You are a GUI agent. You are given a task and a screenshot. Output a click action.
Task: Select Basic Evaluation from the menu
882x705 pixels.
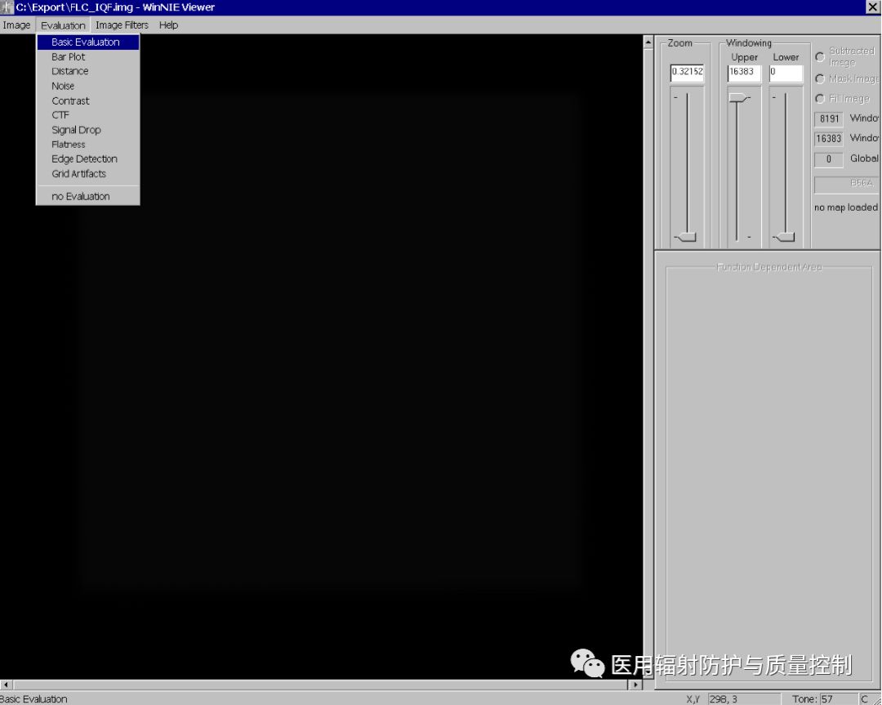point(87,42)
